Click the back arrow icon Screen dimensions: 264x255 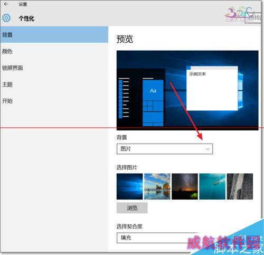(x=6, y=4)
